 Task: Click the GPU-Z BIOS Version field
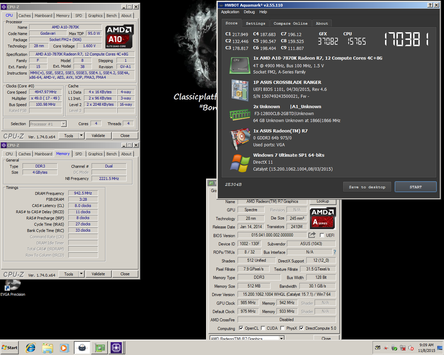(x=272, y=235)
